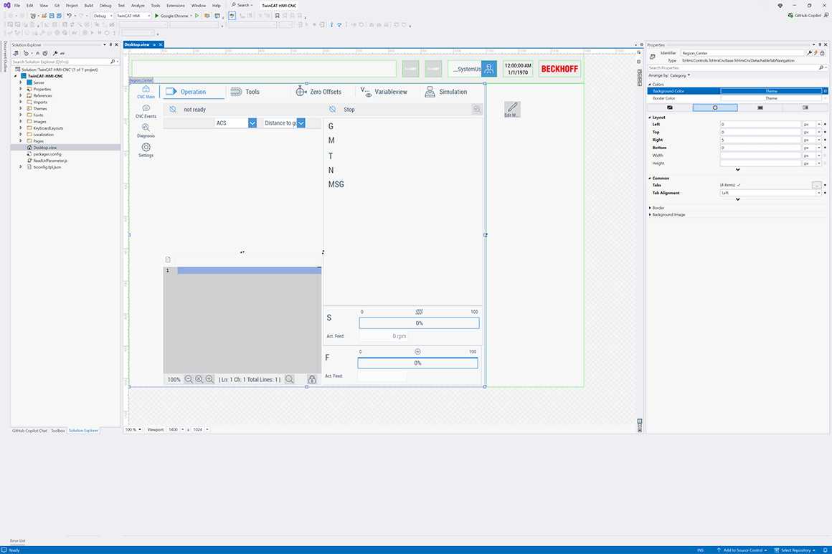The height and width of the screenshot is (554, 832).
Task: Click the spindle S override 0% slider
Action: click(419, 323)
